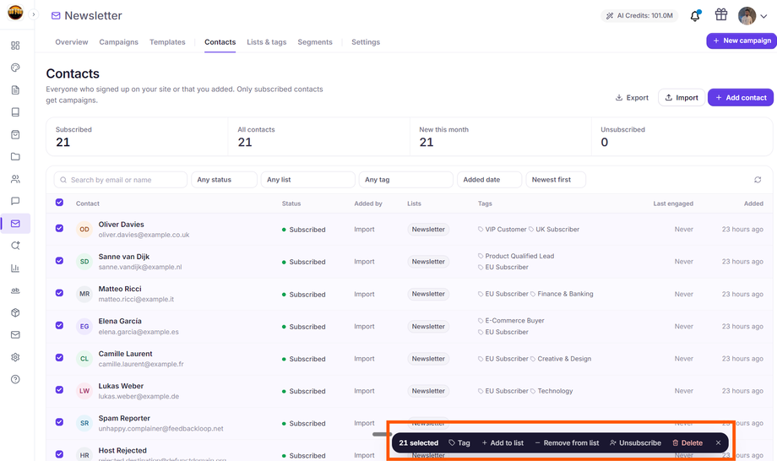777x461 pixels.
Task: Click the Add contact button
Action: click(741, 98)
